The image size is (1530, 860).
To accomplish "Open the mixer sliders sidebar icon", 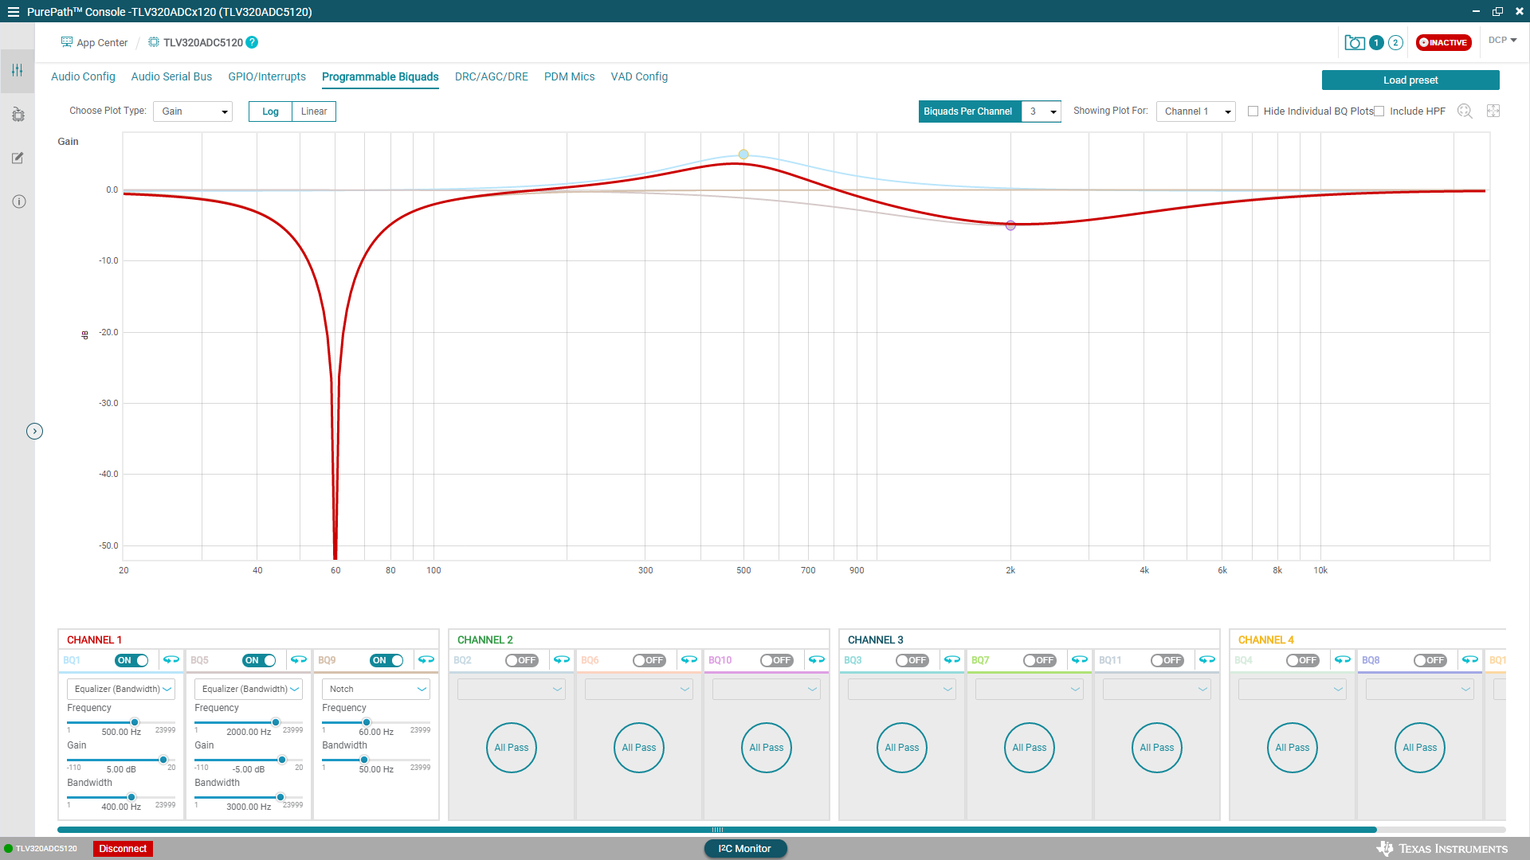I will (x=17, y=71).
